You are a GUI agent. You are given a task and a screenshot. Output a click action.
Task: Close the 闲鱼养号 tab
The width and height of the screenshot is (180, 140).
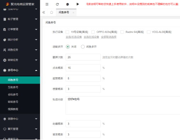click(x=73, y=13)
